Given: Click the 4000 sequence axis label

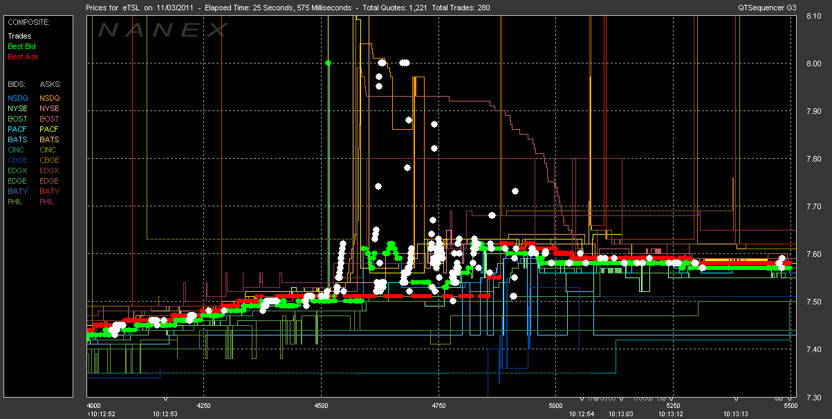Looking at the screenshot, I should (94, 406).
